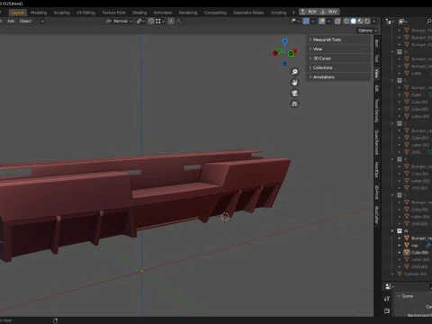Expand the MeasureIt Tools panel

pos(338,40)
